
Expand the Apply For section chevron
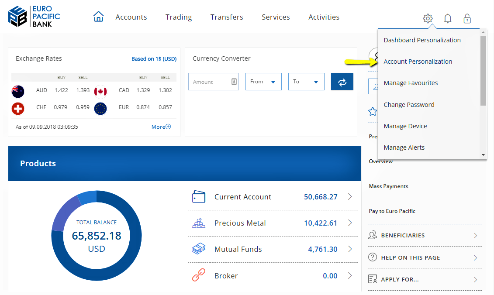pyautogui.click(x=475, y=280)
